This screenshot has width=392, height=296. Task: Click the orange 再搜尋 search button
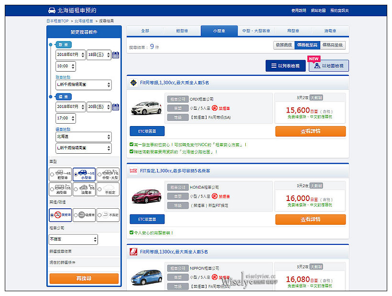[x=84, y=278]
